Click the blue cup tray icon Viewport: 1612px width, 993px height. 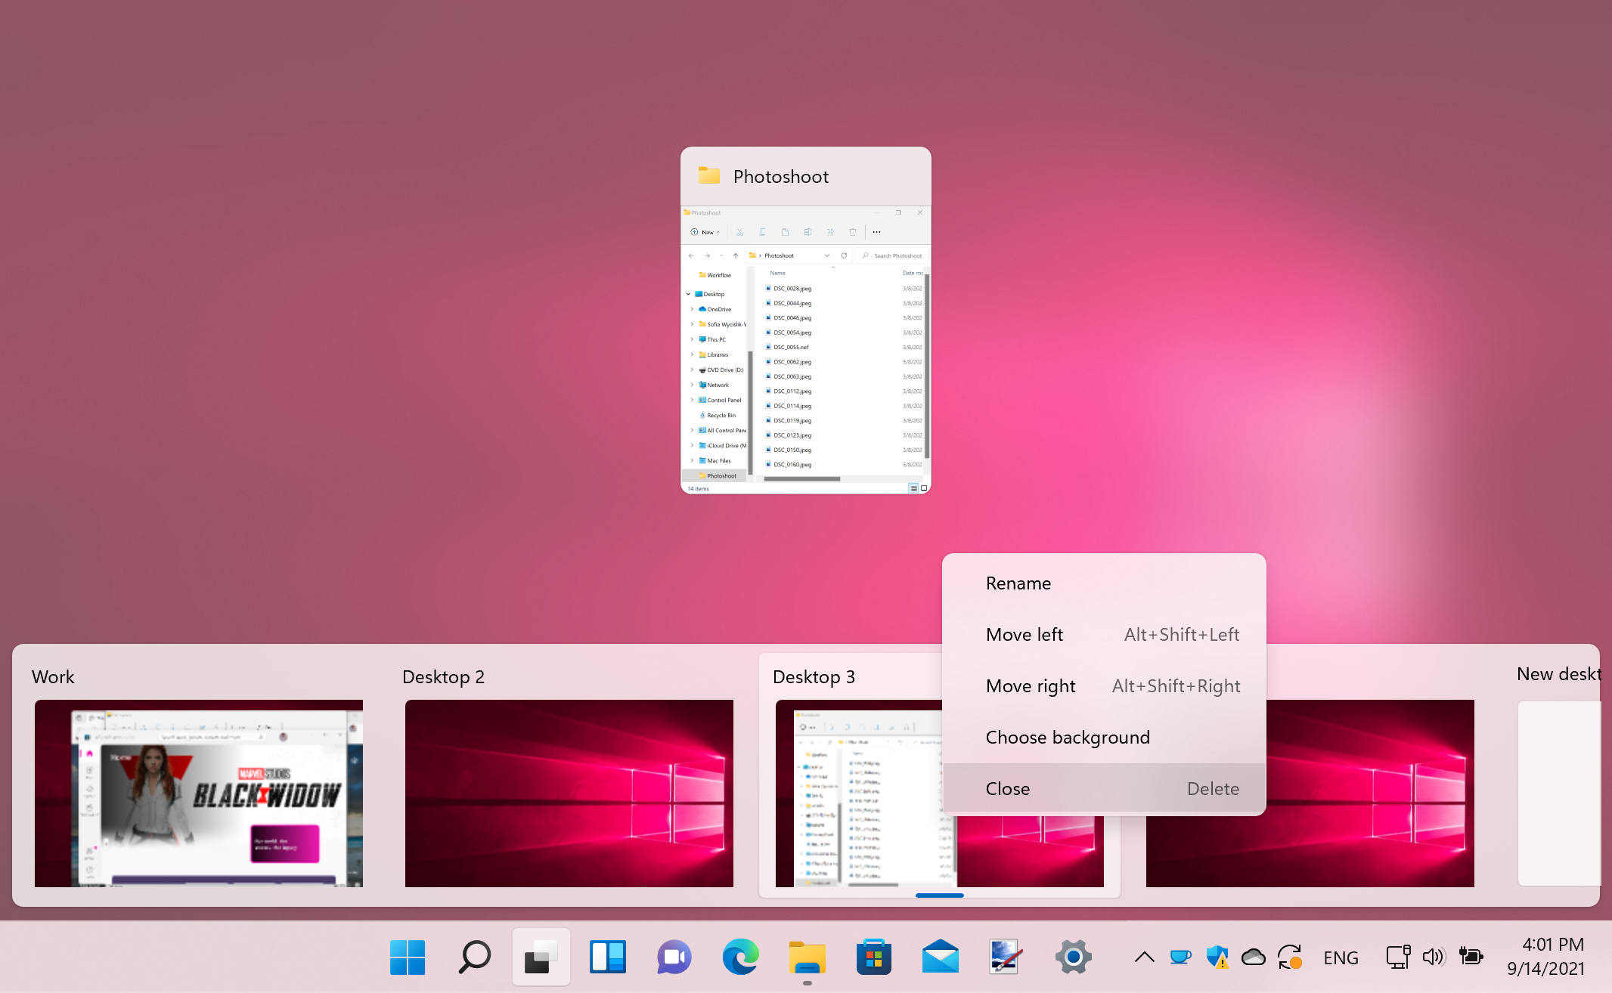(x=1180, y=957)
